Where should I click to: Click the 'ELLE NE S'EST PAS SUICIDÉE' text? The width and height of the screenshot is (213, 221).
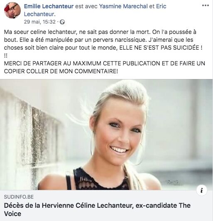(x=159, y=48)
